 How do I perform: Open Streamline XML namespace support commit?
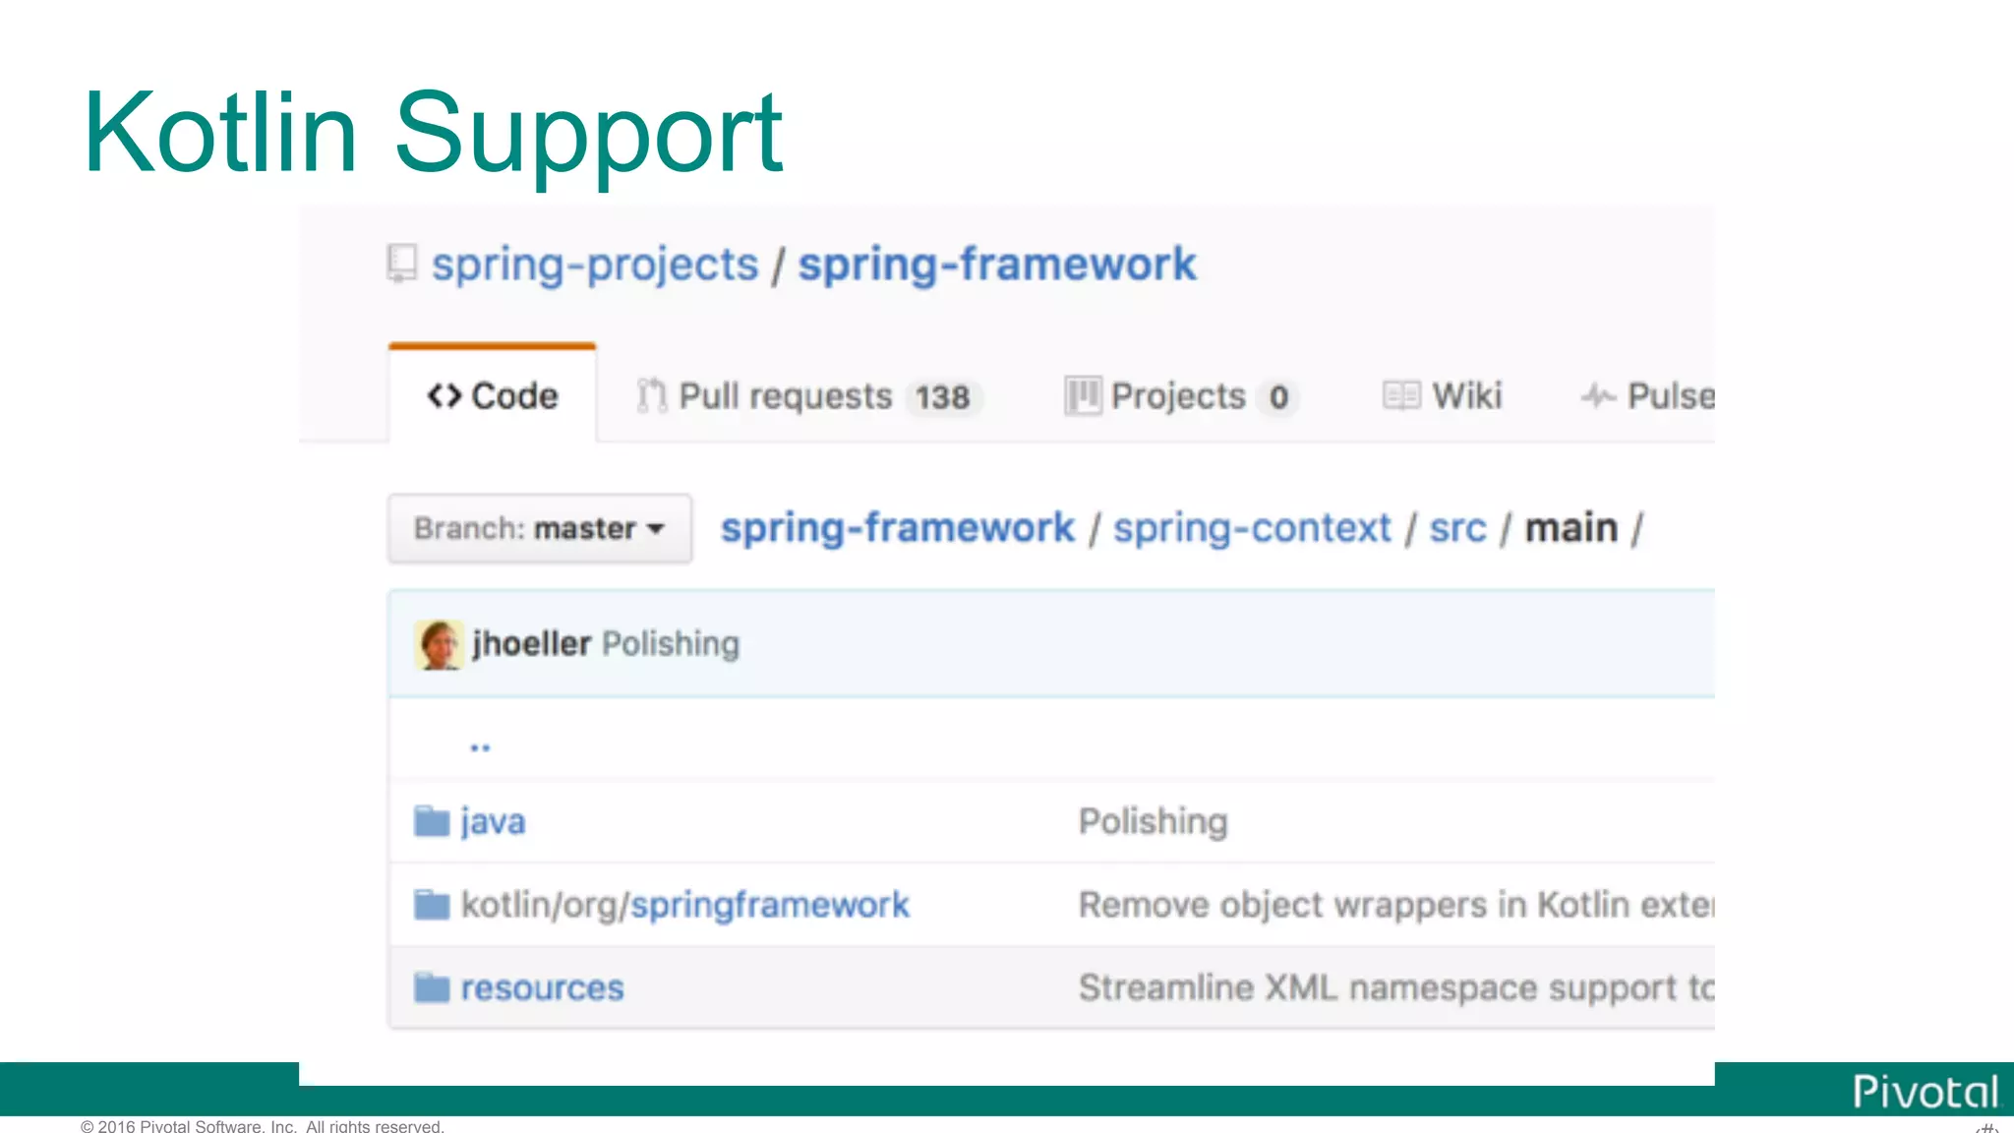(1396, 988)
